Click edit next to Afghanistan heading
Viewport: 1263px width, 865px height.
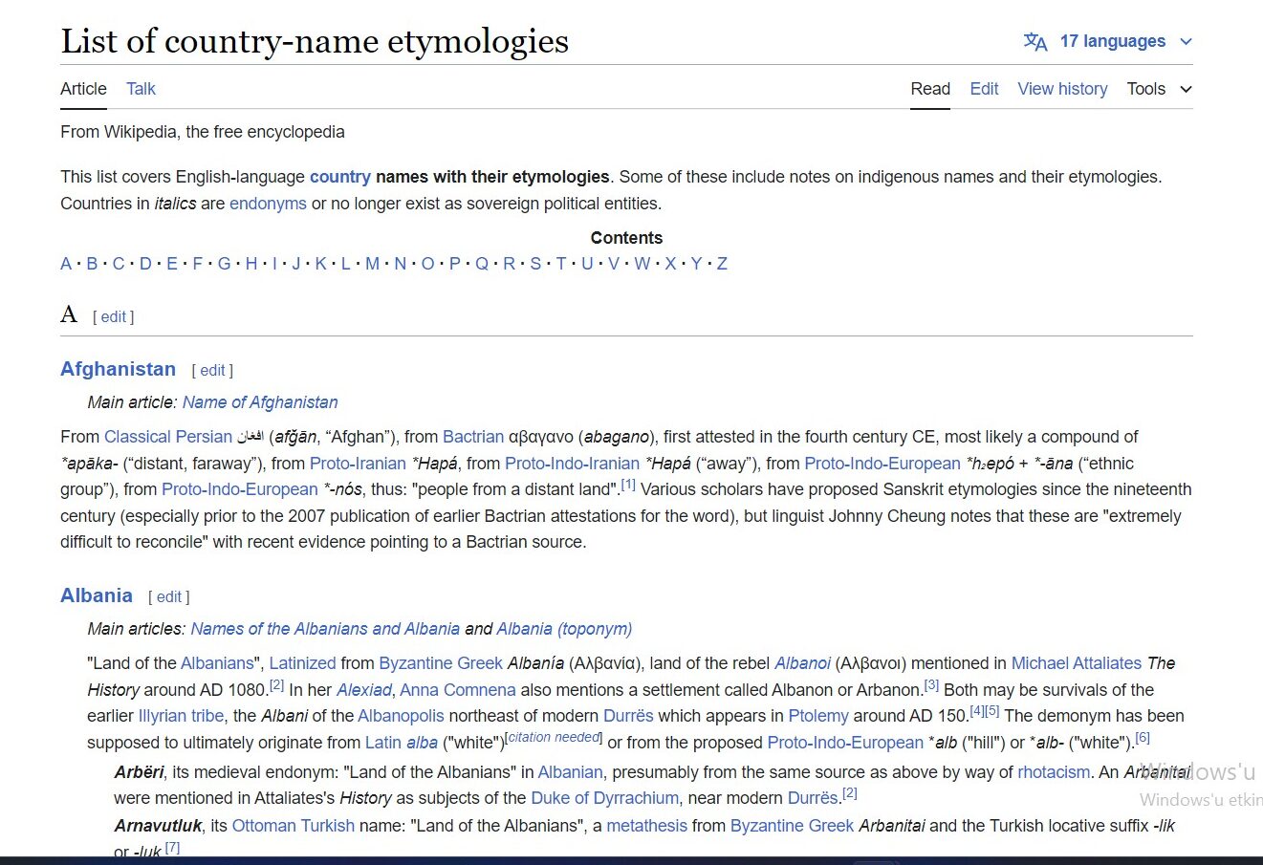coord(212,371)
